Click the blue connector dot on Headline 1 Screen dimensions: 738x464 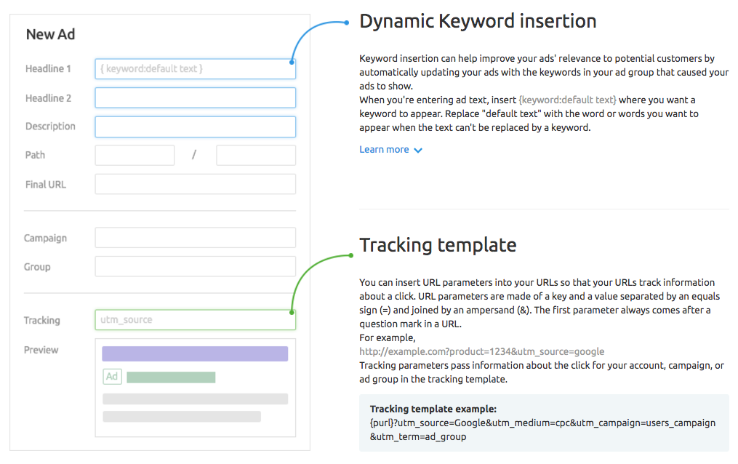292,62
